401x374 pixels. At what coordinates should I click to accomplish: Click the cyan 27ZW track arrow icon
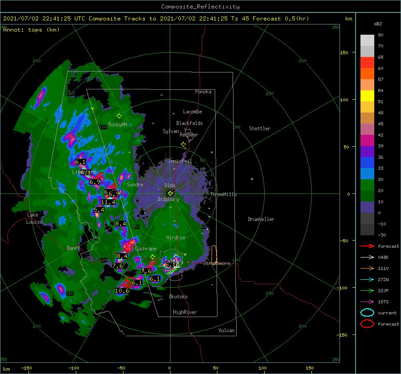[367, 280]
